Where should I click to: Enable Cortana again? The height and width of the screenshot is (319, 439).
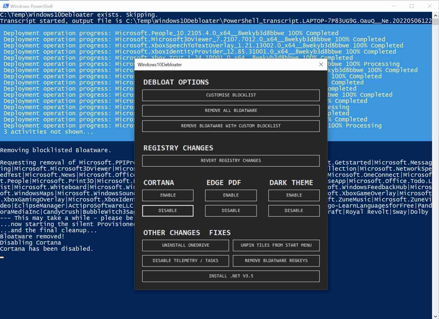click(168, 195)
